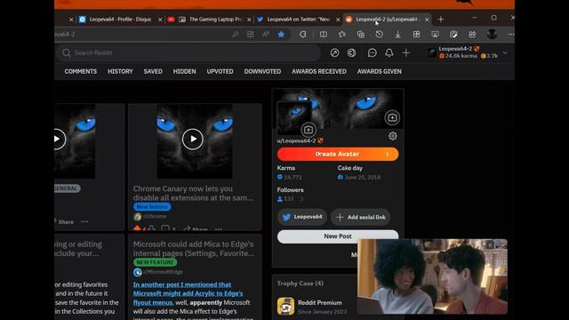This screenshot has width=569, height=320.
Task: Click the Create Avatar button
Action: (x=338, y=154)
